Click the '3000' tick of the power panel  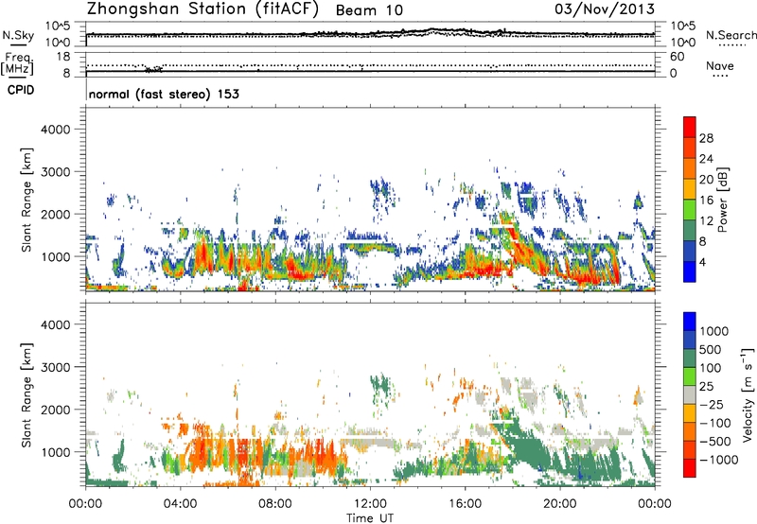tap(56, 172)
